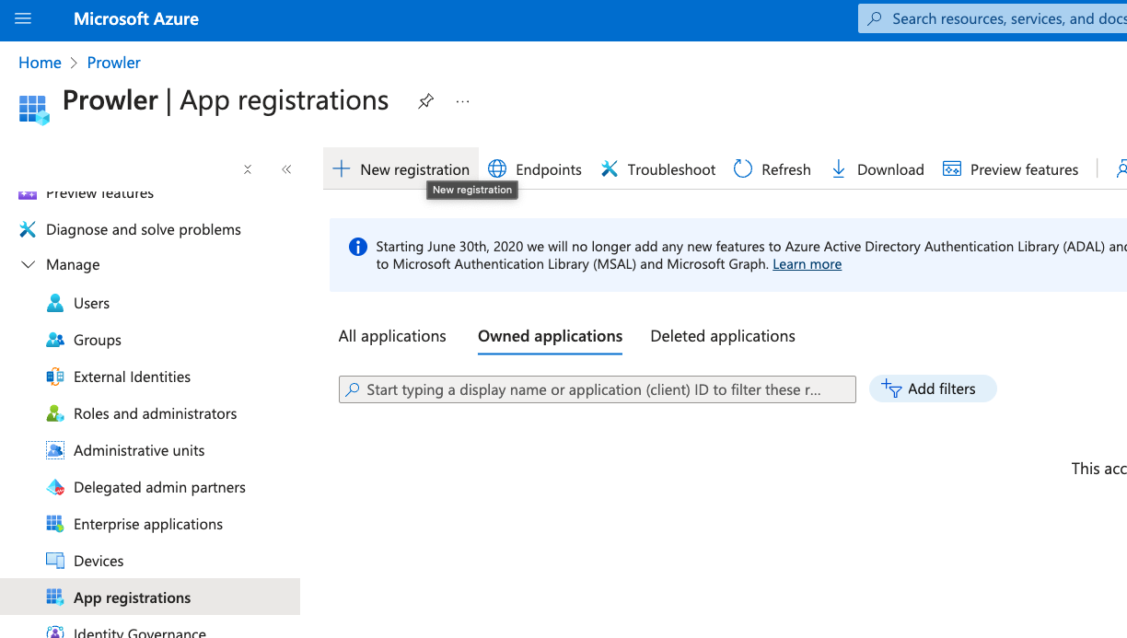Viewport: 1127px width, 638px height.
Task: Click the Enterprise applications grid icon
Action: pyautogui.click(x=55, y=524)
